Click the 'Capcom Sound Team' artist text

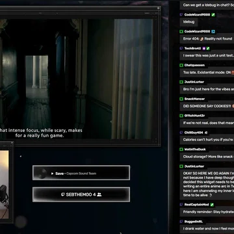pos(81,174)
